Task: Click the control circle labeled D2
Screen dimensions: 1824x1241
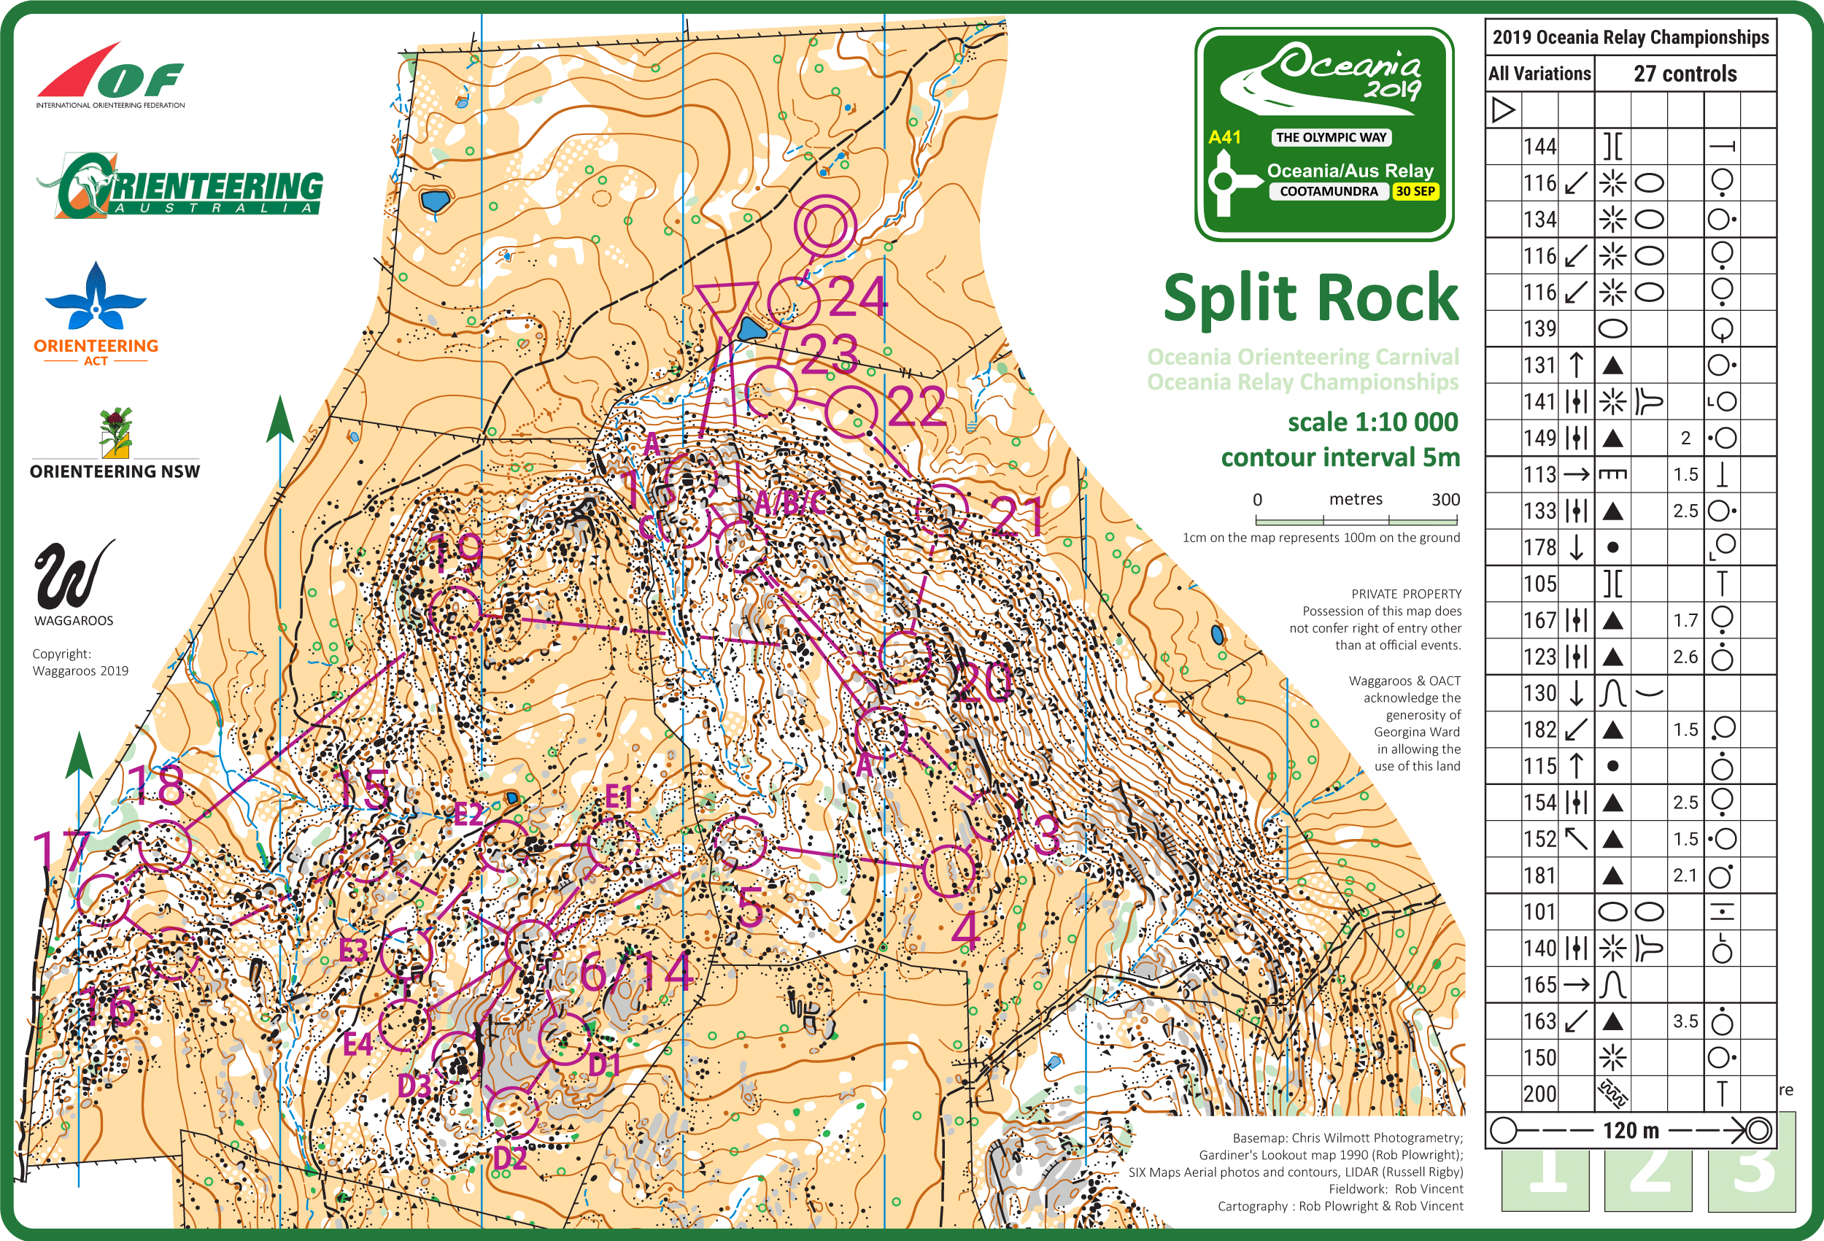Action: (x=512, y=1113)
